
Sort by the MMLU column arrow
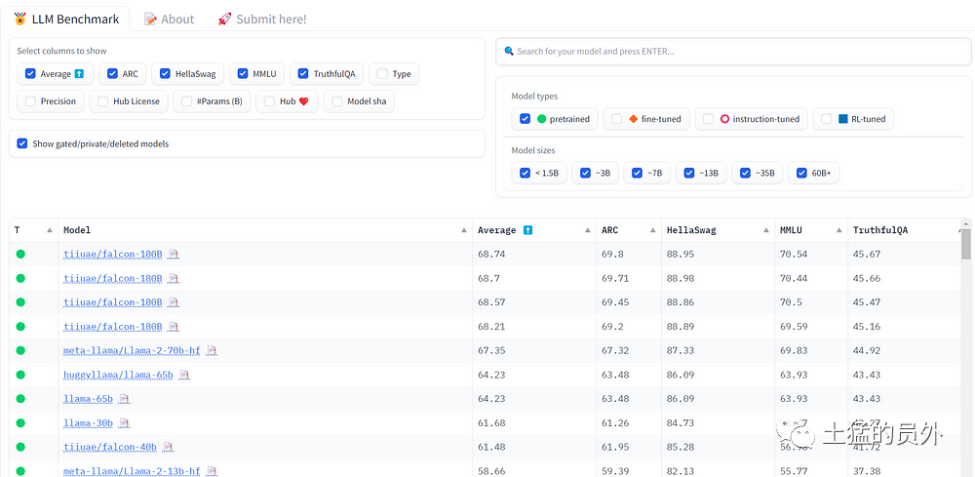(x=838, y=230)
